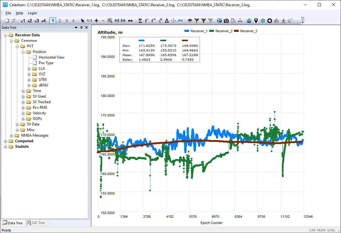Screen dimensions: 341x233
Task: Toggle the 1:1 scale button
Action: click(x=89, y=21)
